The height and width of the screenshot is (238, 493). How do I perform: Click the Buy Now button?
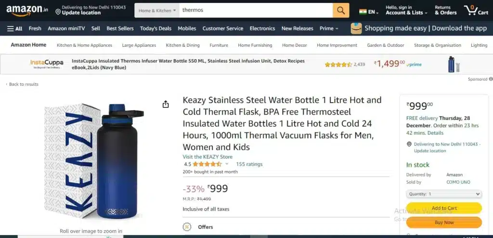click(x=444, y=222)
